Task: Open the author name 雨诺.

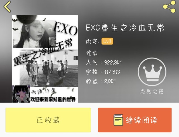Action: 92,41
